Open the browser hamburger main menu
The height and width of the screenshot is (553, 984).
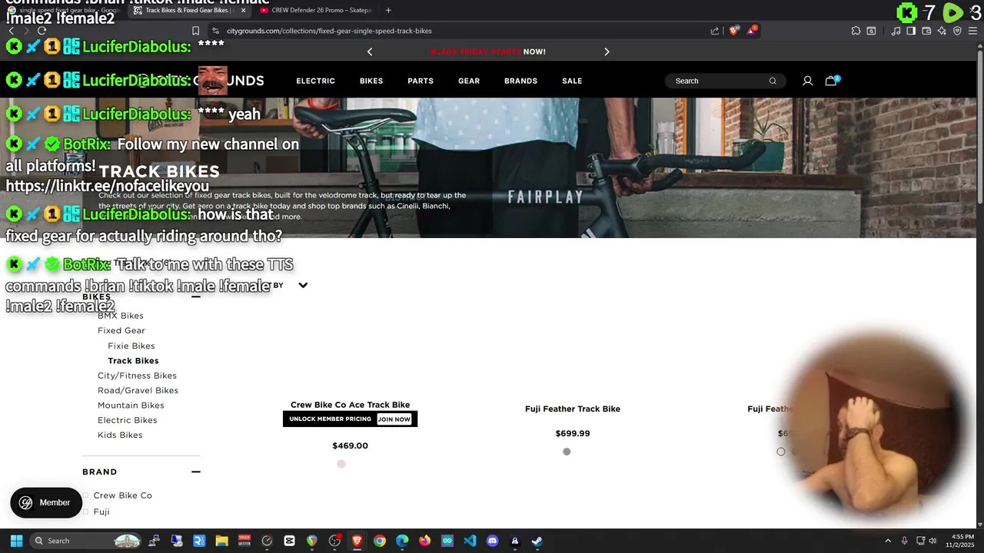(972, 31)
